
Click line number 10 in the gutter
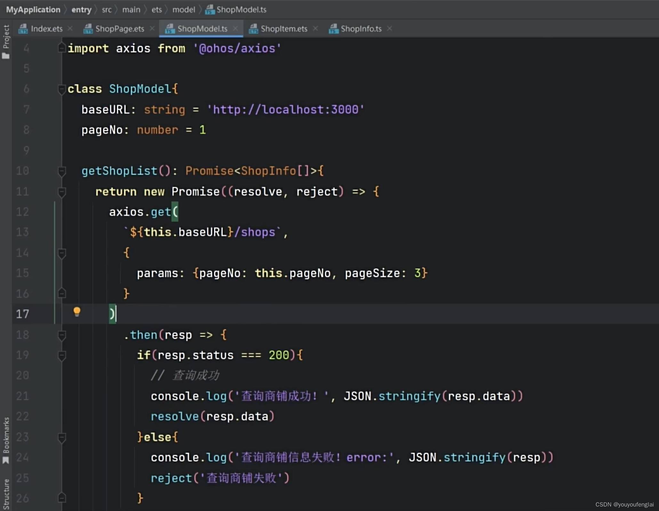[23, 171]
